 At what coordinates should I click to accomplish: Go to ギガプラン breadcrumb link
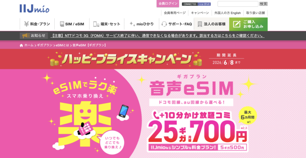coord(45,45)
